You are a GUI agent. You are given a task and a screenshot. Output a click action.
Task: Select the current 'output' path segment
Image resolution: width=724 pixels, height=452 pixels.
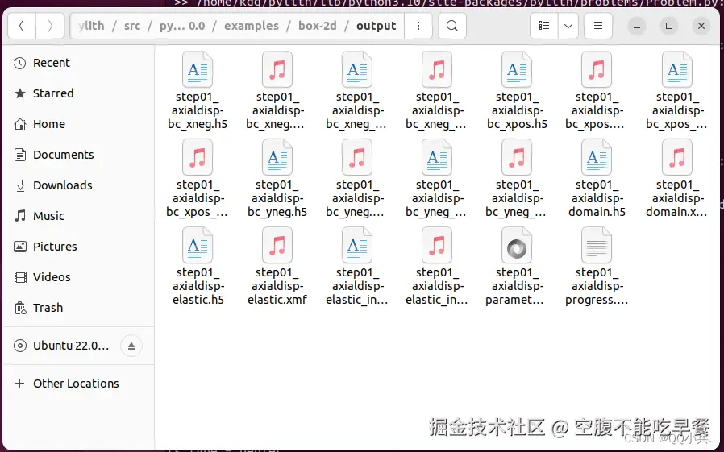(377, 26)
